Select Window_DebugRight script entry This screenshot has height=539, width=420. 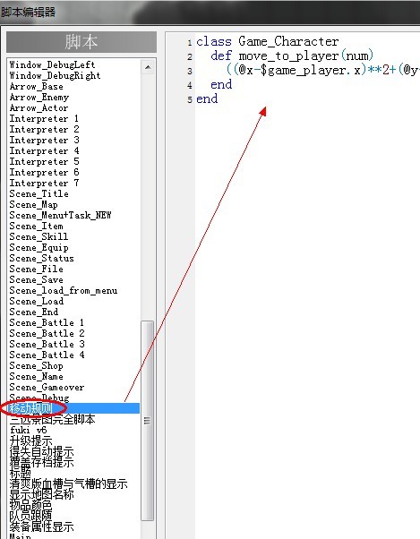(x=55, y=75)
